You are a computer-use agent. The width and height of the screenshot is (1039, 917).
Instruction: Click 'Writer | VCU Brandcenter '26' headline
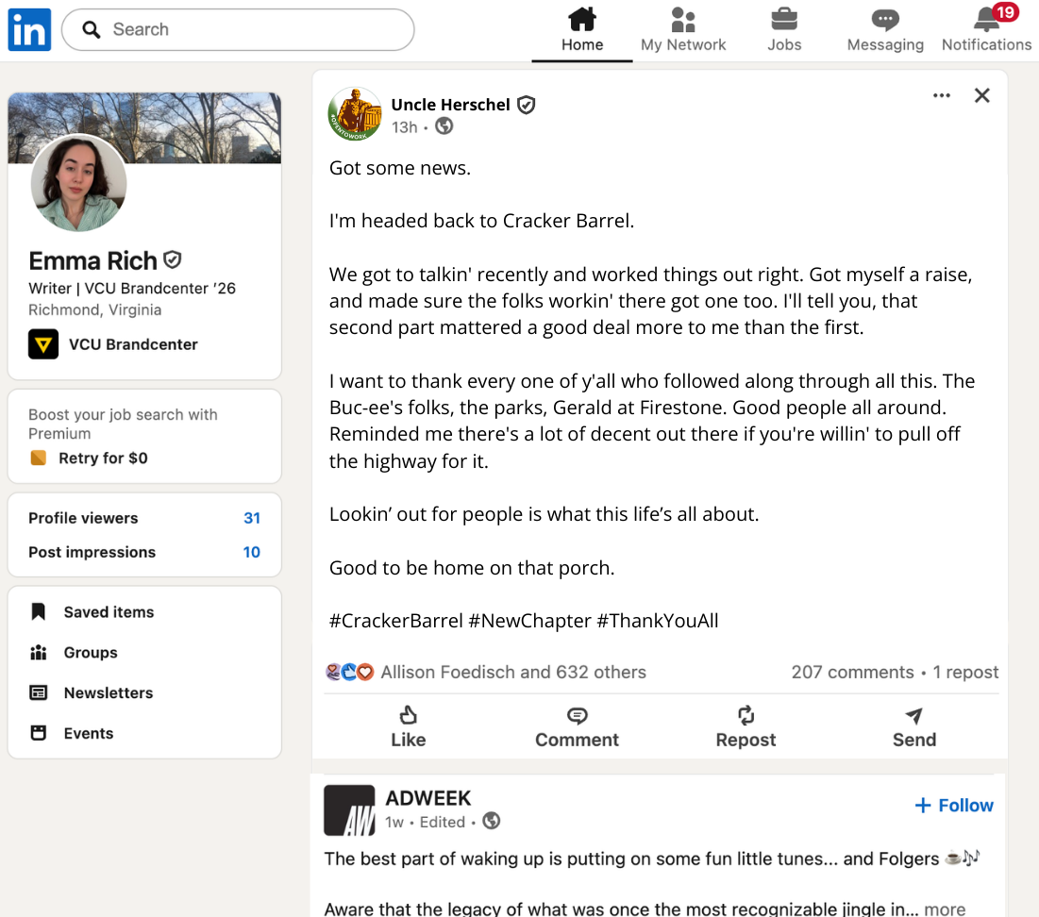(132, 289)
